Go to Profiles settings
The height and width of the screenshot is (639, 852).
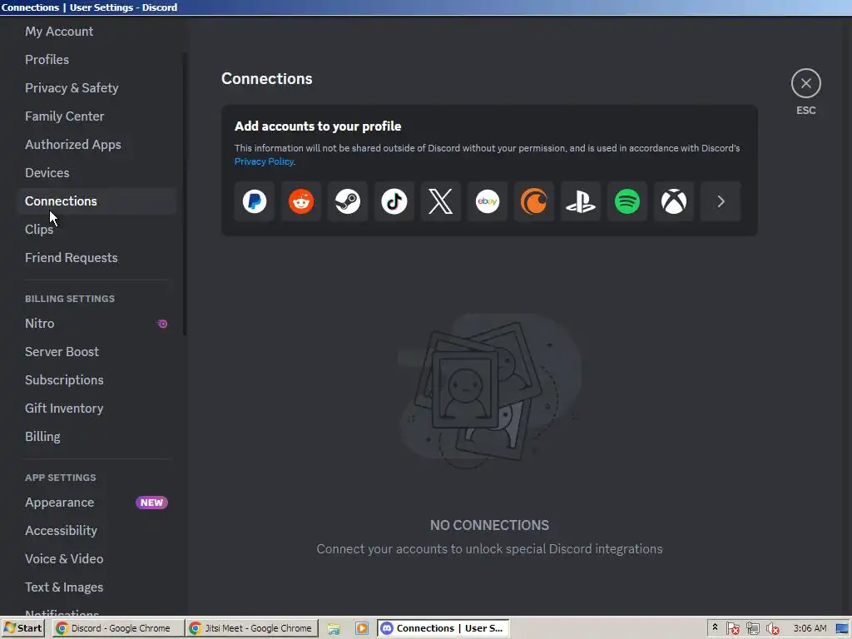pyautogui.click(x=97, y=60)
